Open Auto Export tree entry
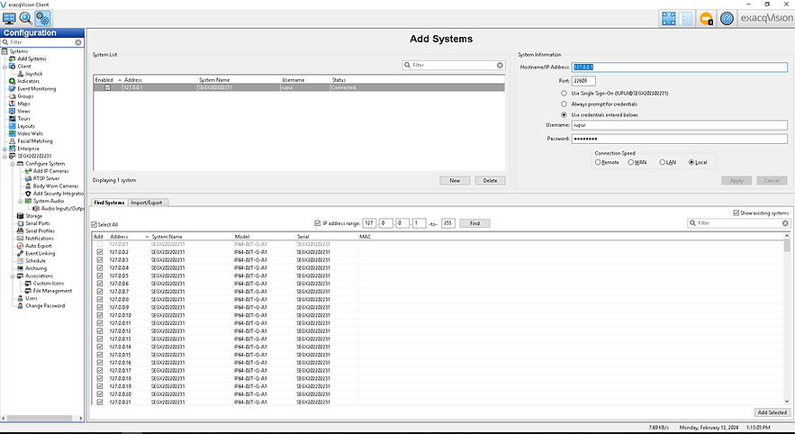This screenshot has height=434, width=795. point(39,246)
